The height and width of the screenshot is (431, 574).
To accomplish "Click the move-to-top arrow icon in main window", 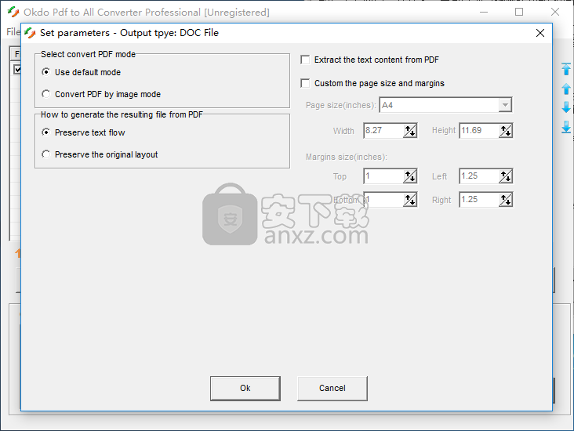I will pyautogui.click(x=566, y=69).
